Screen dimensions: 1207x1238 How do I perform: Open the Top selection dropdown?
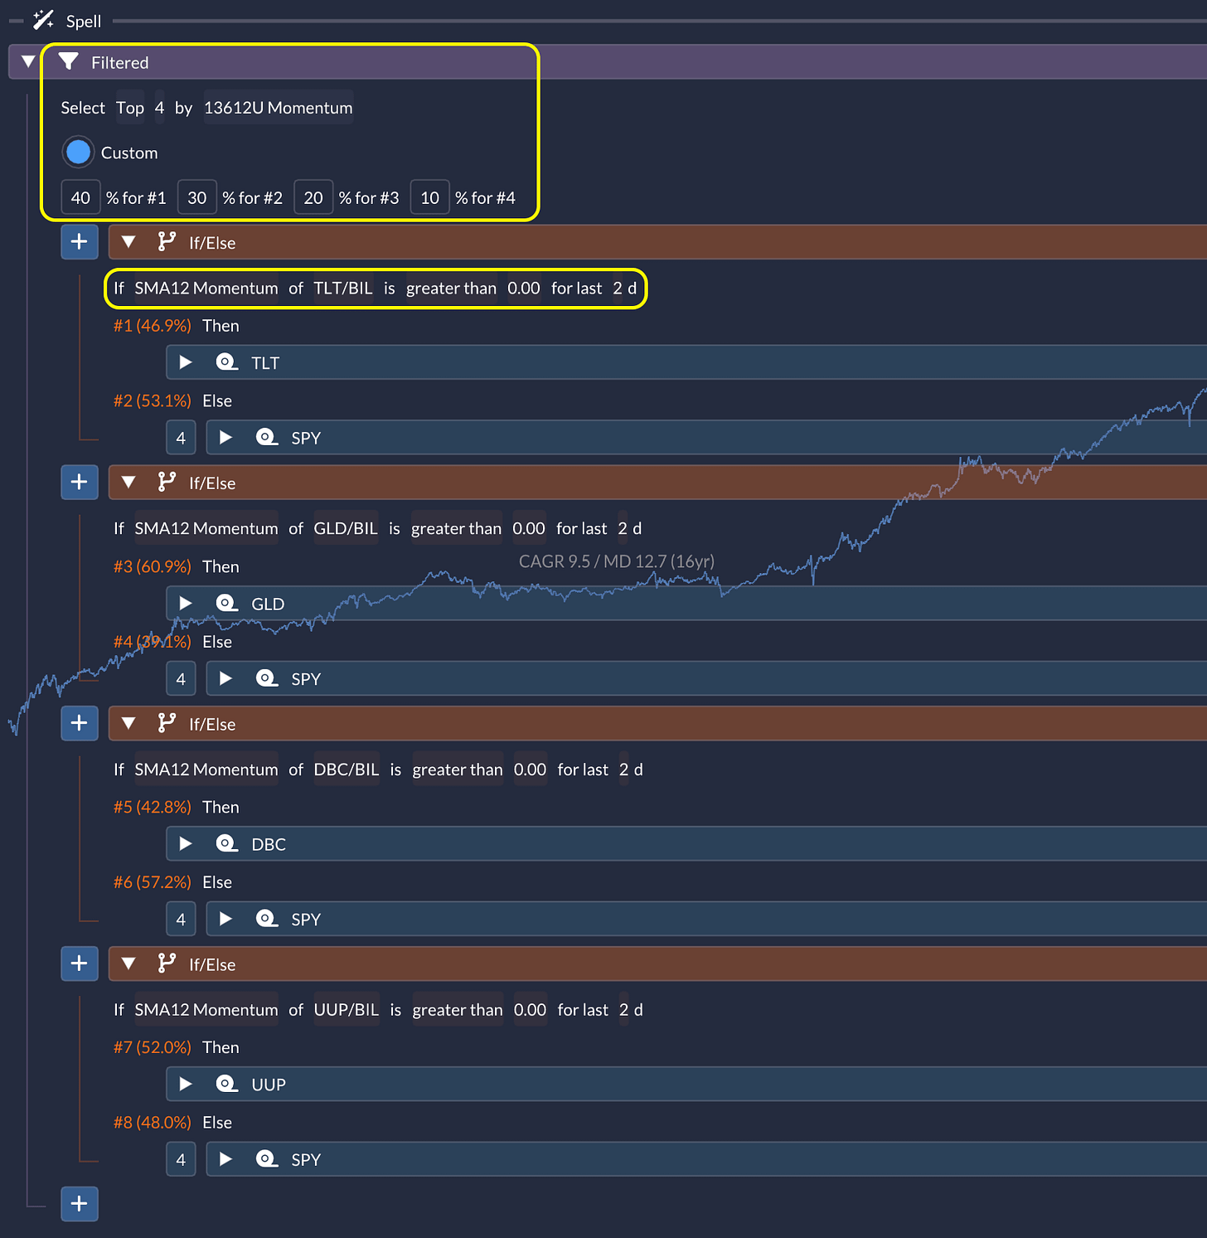(130, 108)
